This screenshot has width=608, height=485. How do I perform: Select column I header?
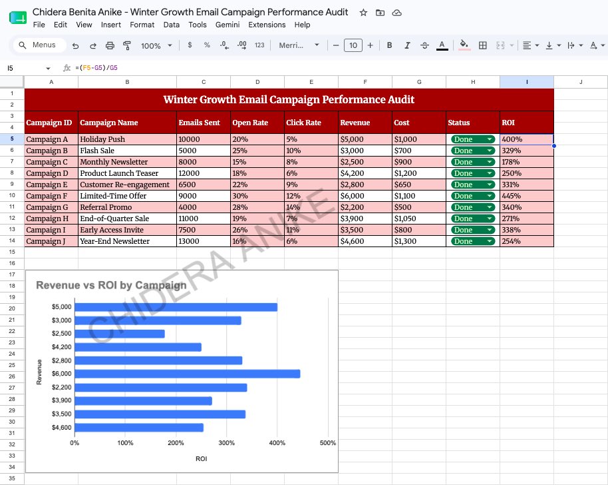pos(527,82)
